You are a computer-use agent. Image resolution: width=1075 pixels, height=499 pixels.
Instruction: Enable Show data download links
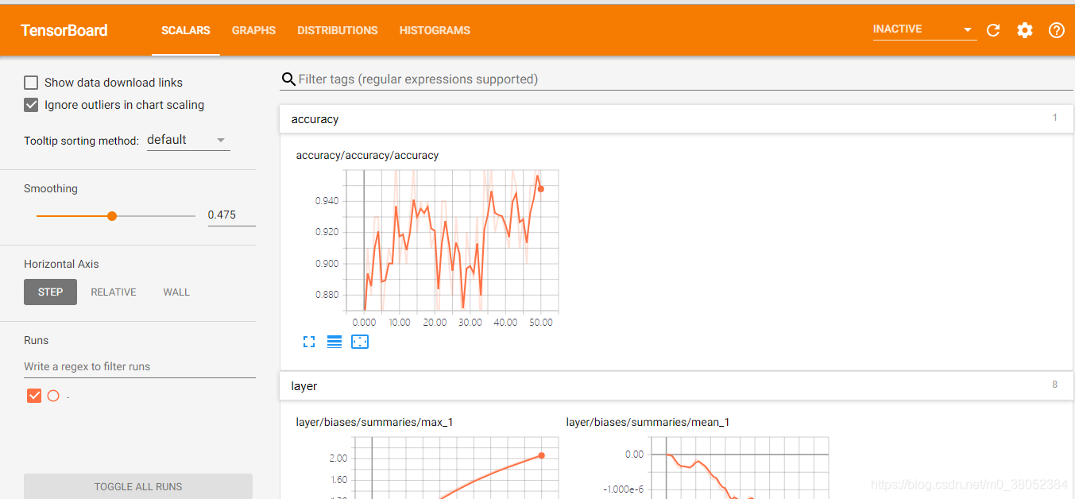(30, 82)
